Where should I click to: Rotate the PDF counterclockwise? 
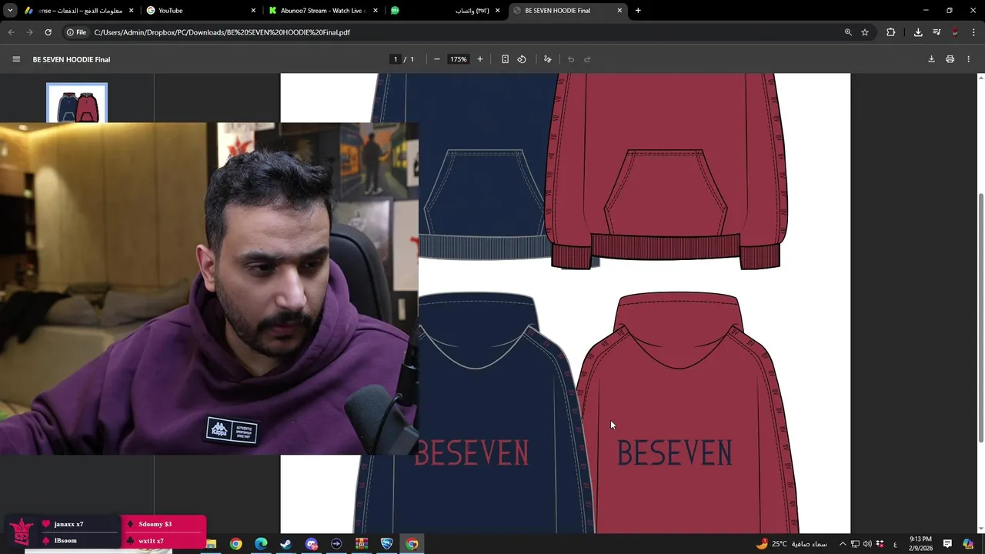coord(522,59)
